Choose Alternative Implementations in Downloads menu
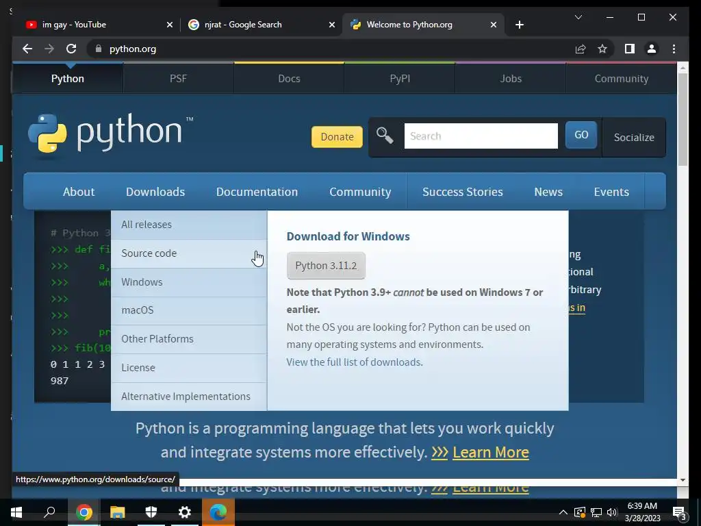The image size is (701, 526). coord(189,397)
